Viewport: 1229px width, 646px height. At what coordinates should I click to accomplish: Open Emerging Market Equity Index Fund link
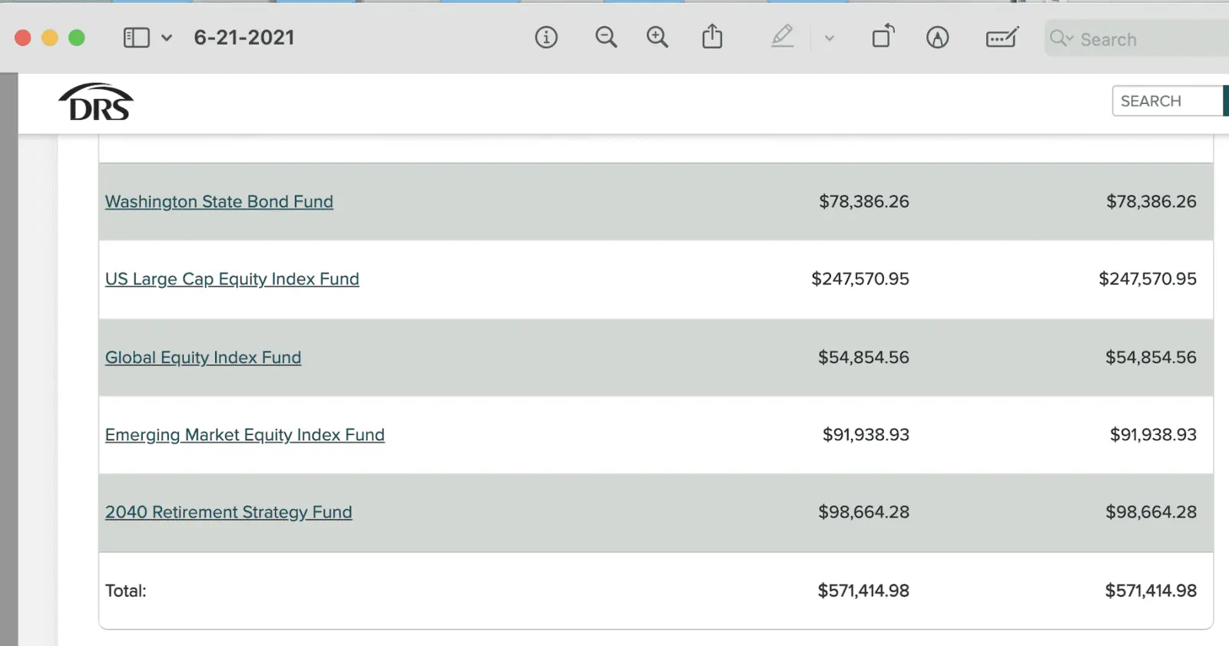coord(244,436)
